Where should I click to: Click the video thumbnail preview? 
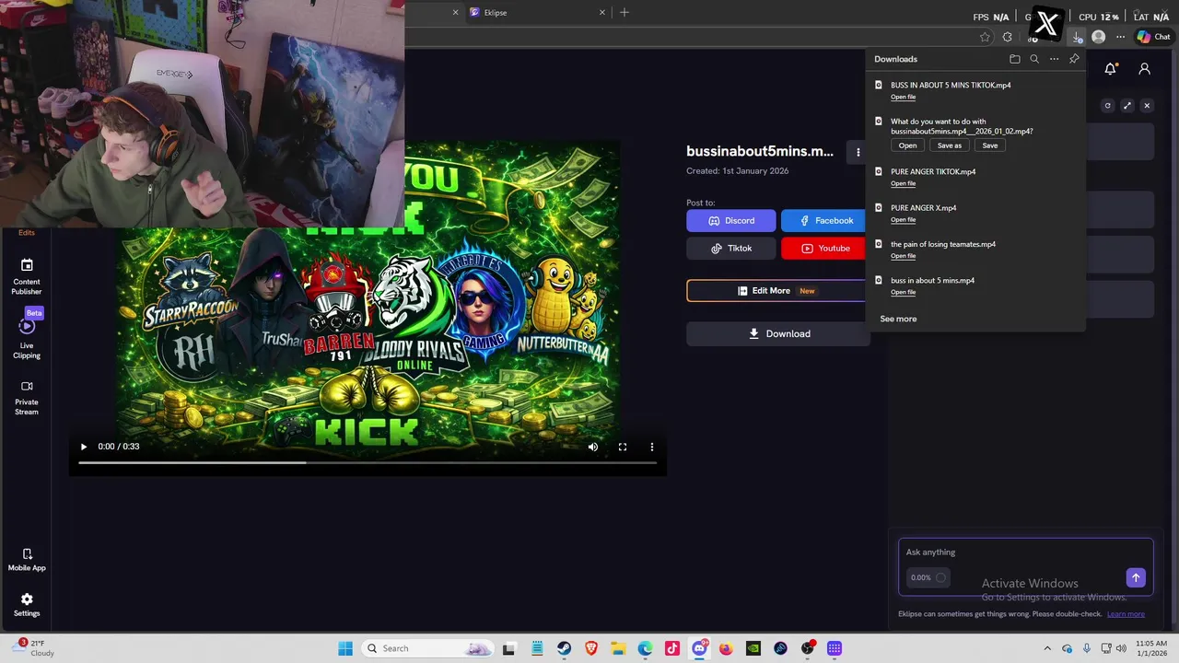coord(368,308)
